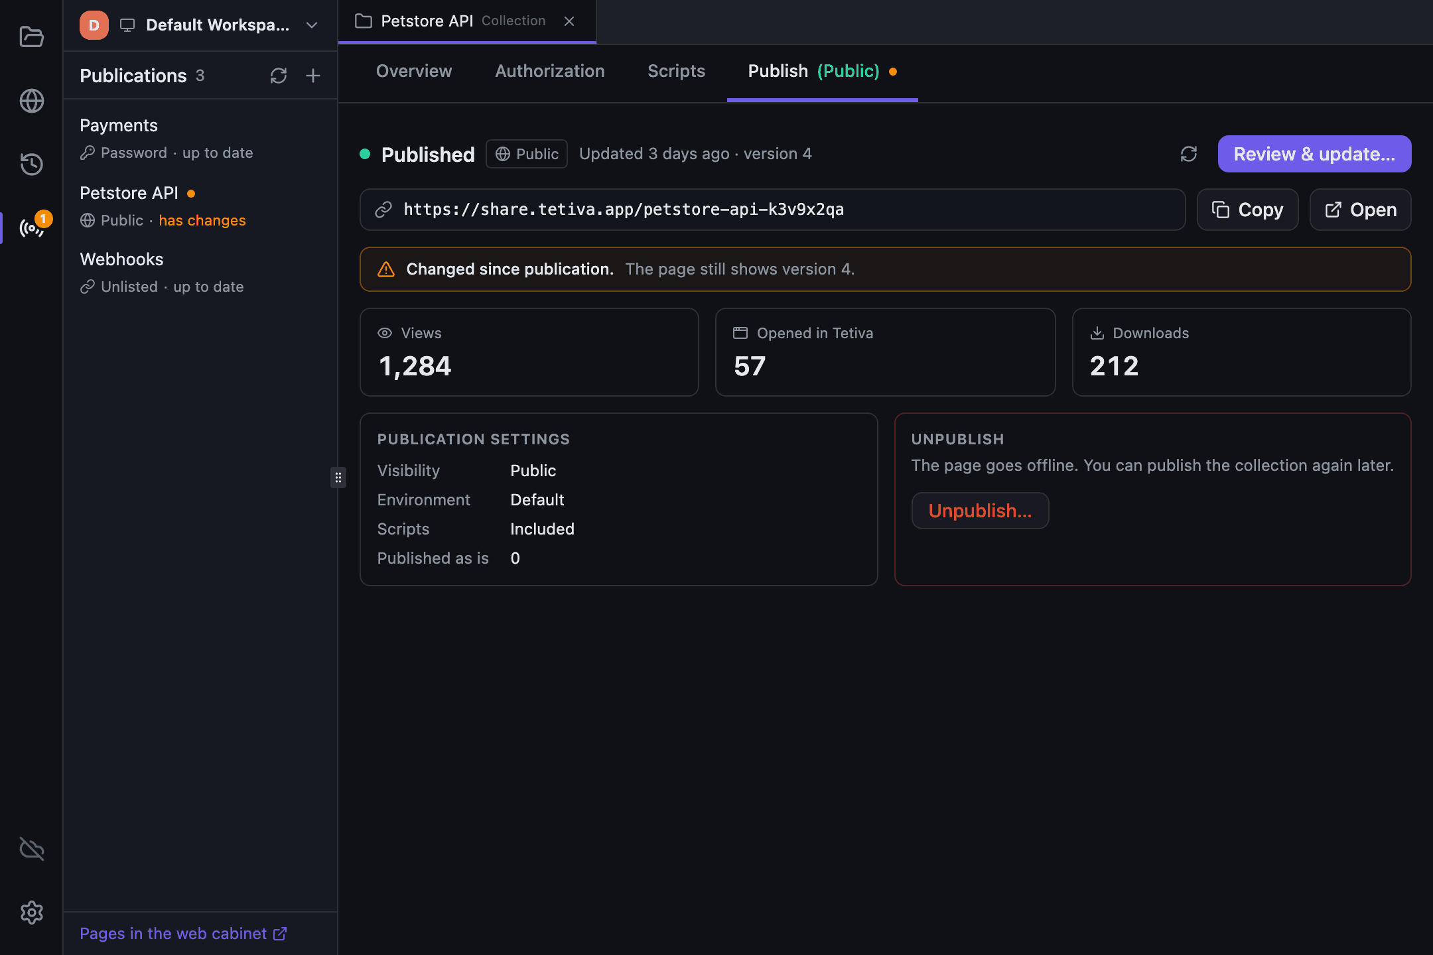Open the History clock icon in sidebar

pyautogui.click(x=31, y=164)
